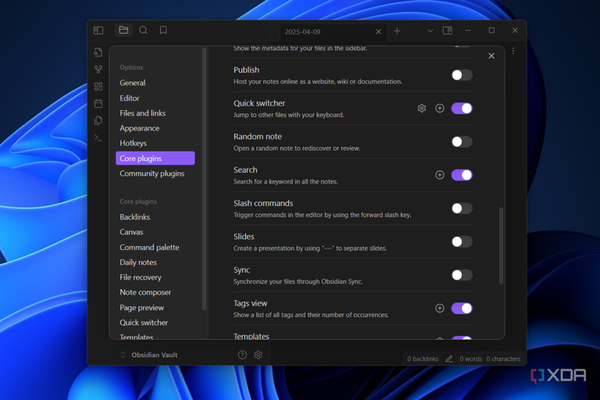
Task: Click the hotkey plus icon for Search
Action: click(440, 175)
